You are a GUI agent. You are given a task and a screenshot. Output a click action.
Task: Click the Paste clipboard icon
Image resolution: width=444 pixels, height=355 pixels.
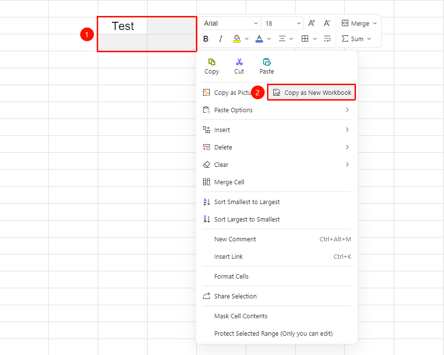coord(267,62)
